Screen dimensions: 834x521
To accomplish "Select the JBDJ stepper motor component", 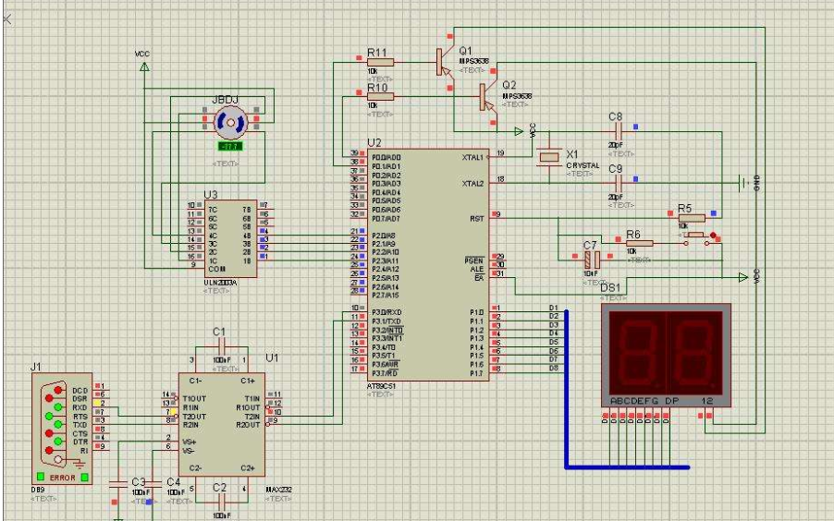I will pos(228,120).
